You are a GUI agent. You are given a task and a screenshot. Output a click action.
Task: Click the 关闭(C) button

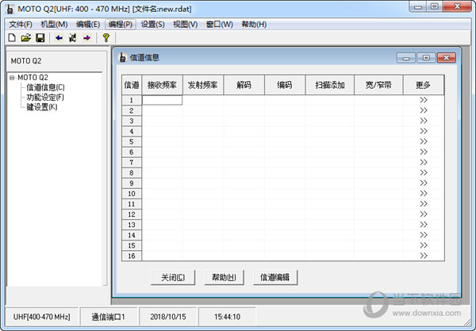point(173,277)
